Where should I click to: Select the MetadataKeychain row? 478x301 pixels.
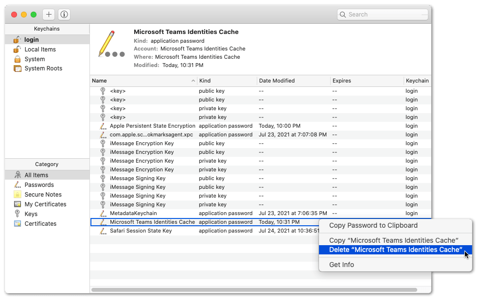pyautogui.click(x=261, y=213)
